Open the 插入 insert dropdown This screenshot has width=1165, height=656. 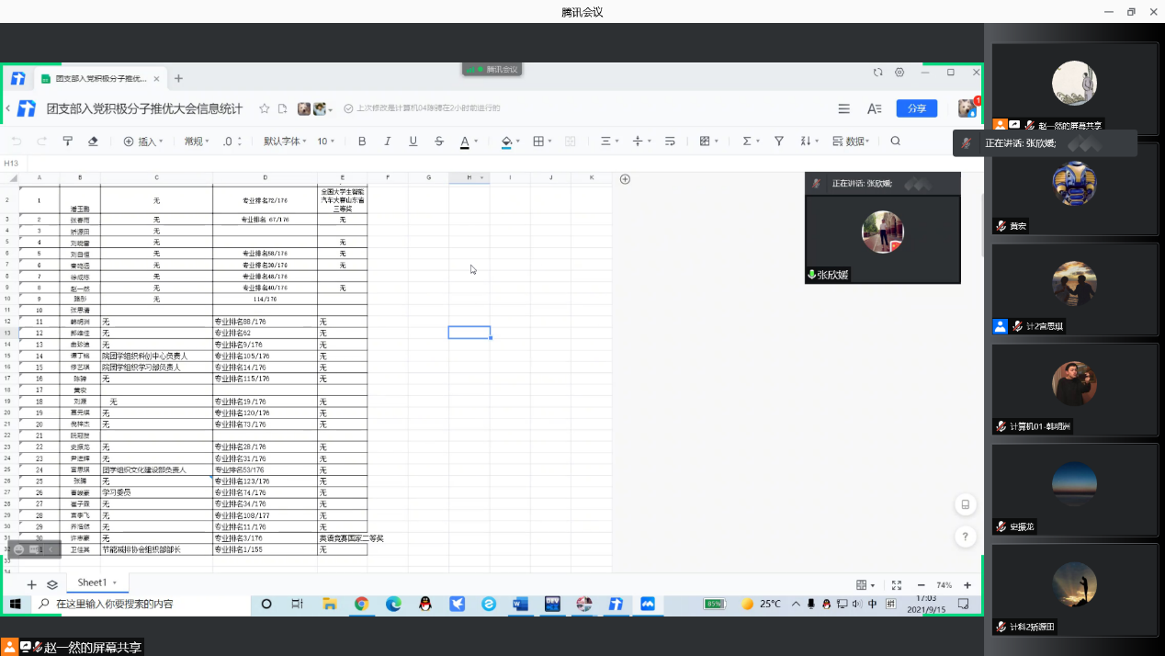[143, 141]
